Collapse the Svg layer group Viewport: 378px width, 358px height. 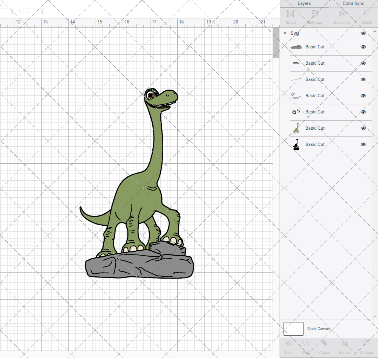[285, 33]
